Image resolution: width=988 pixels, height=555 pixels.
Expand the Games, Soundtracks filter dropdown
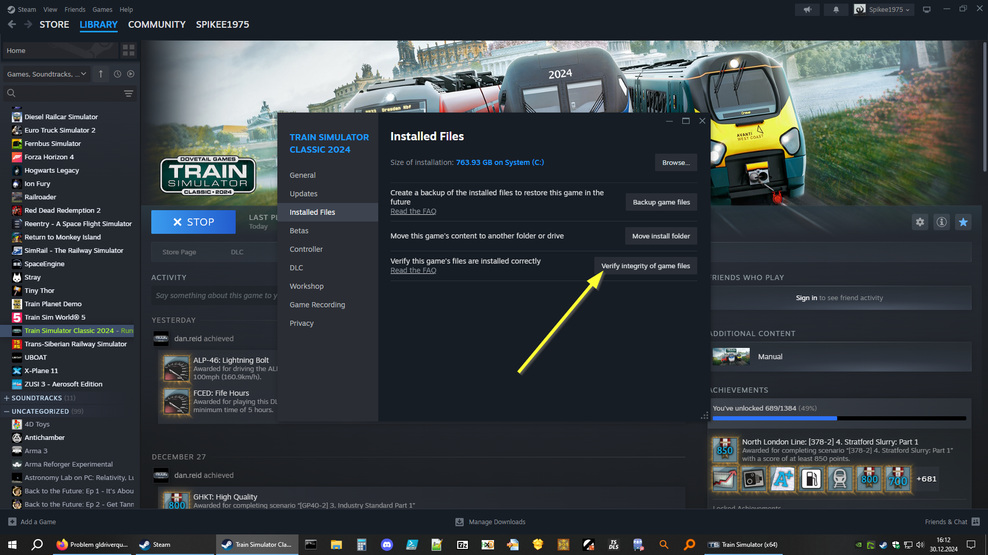coord(47,74)
